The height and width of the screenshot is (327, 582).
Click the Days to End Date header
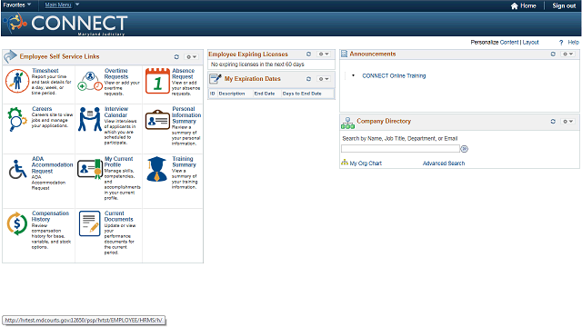click(302, 94)
